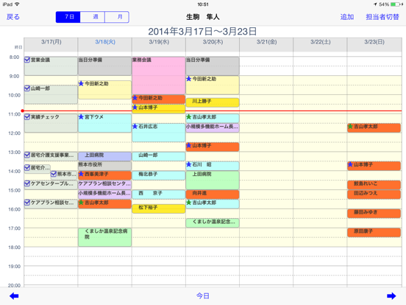Screen dimensions: 406x305
Task: Open 熊本市役所 event on 3/18
Action: [105, 166]
